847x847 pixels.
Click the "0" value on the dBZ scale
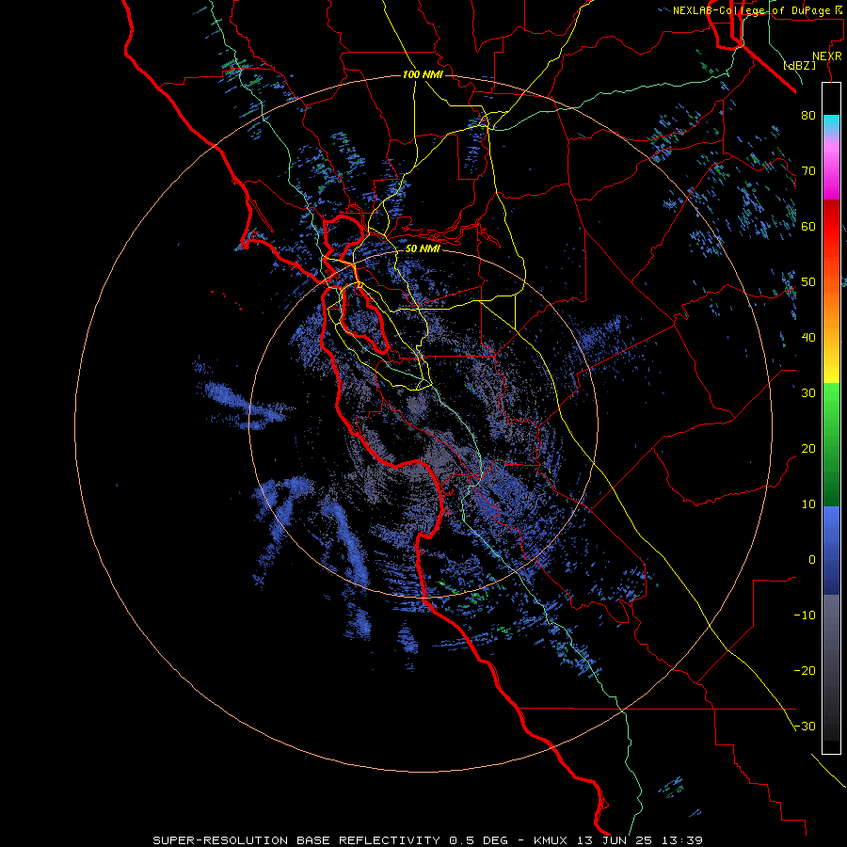pyautogui.click(x=812, y=560)
